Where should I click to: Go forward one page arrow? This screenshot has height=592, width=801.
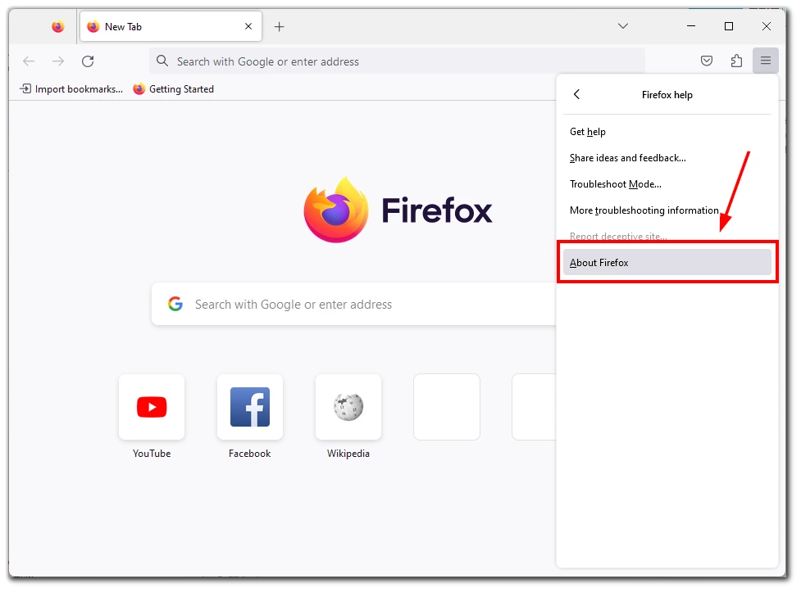point(58,61)
